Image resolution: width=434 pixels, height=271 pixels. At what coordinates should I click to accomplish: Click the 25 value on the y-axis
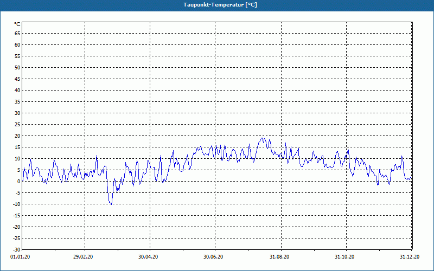[x=17, y=125]
